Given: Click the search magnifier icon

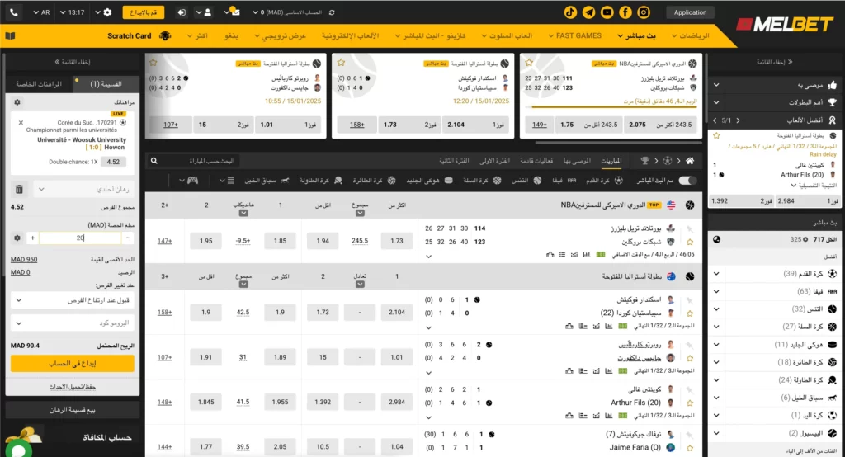Looking at the screenshot, I should pyautogui.click(x=154, y=161).
